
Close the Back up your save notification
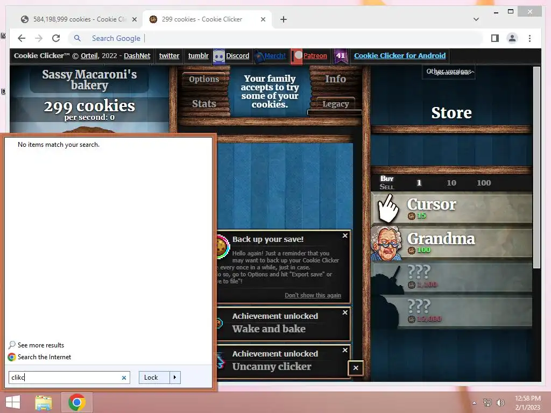click(x=345, y=236)
